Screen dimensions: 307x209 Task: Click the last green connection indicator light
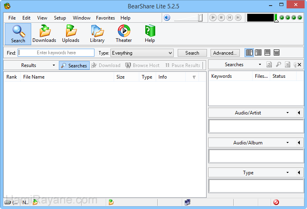[x=300, y=18]
